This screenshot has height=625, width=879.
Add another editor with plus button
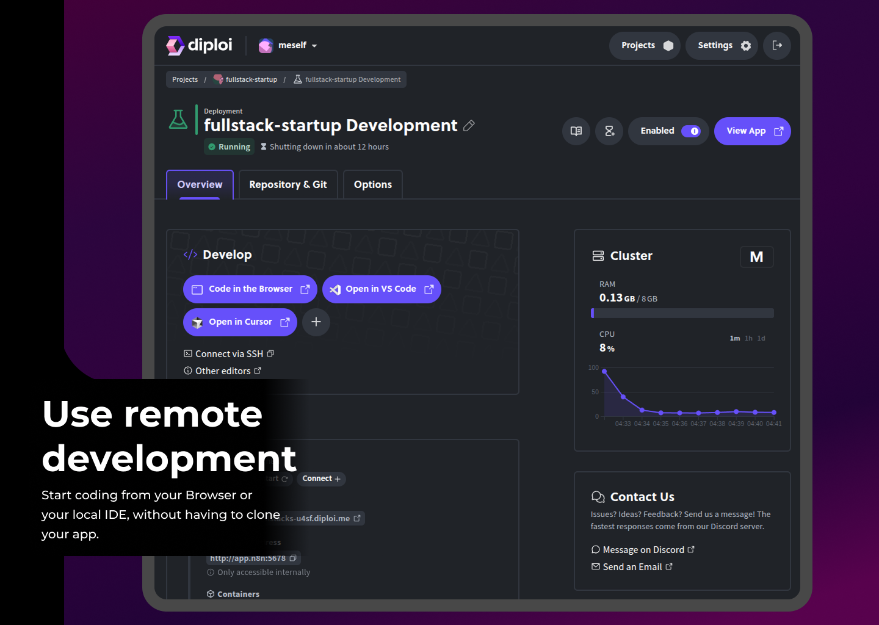(x=316, y=322)
